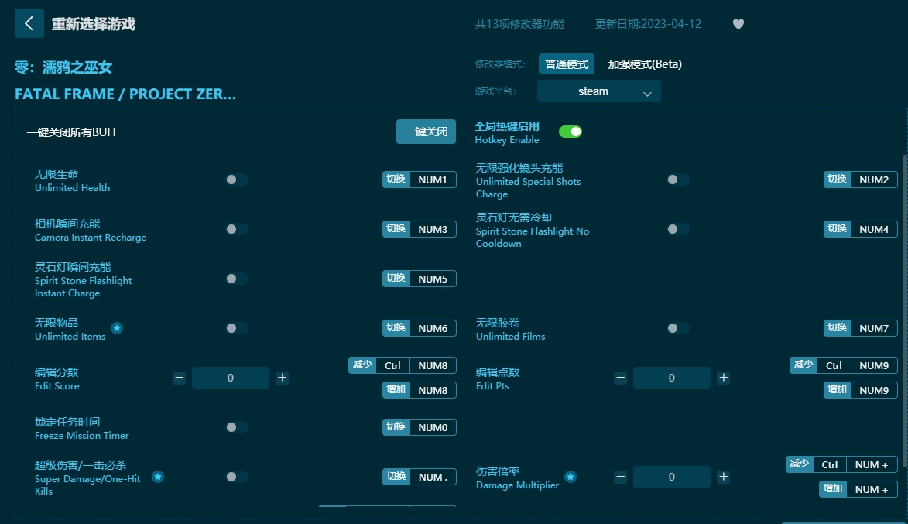Click 减少 button for Edit Score hotkey
Image resolution: width=908 pixels, height=524 pixels.
361,365
